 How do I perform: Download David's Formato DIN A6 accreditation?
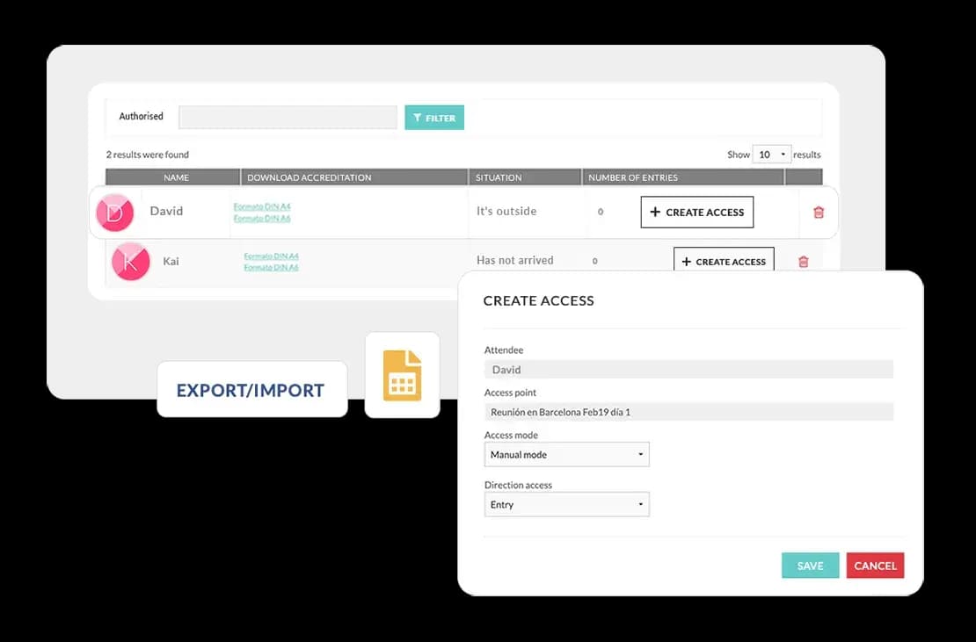262,218
